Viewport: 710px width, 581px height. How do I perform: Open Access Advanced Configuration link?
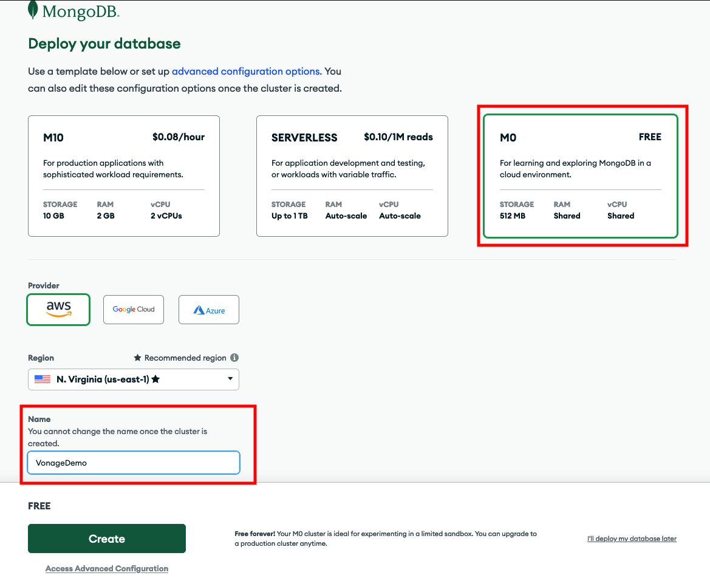click(107, 568)
